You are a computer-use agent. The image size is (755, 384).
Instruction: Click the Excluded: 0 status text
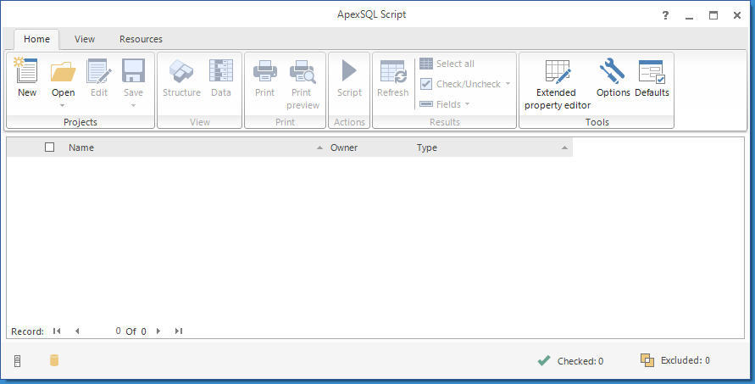pyautogui.click(x=686, y=360)
